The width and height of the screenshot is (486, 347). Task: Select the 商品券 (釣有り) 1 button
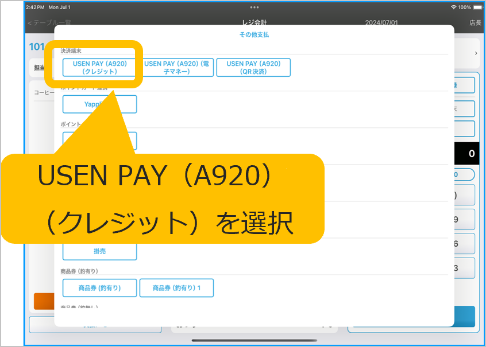click(x=176, y=288)
